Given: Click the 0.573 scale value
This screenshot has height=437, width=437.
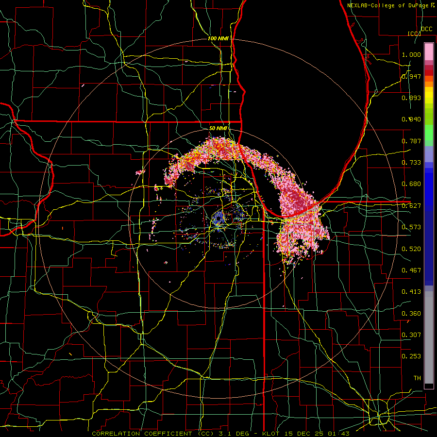Looking at the screenshot, I should pos(411,227).
